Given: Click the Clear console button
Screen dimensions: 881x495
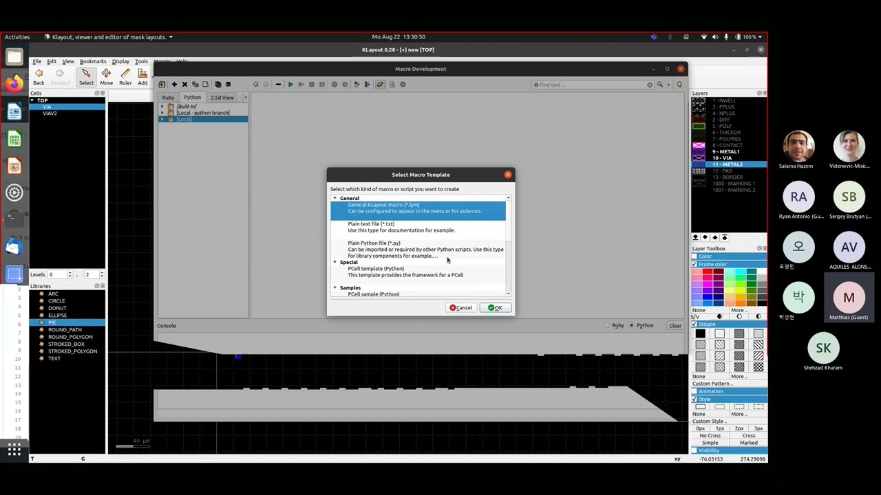Looking at the screenshot, I should click(675, 325).
